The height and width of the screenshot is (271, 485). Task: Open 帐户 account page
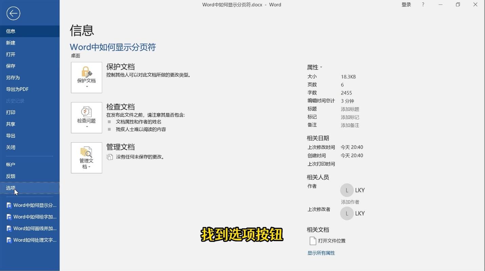point(30,165)
